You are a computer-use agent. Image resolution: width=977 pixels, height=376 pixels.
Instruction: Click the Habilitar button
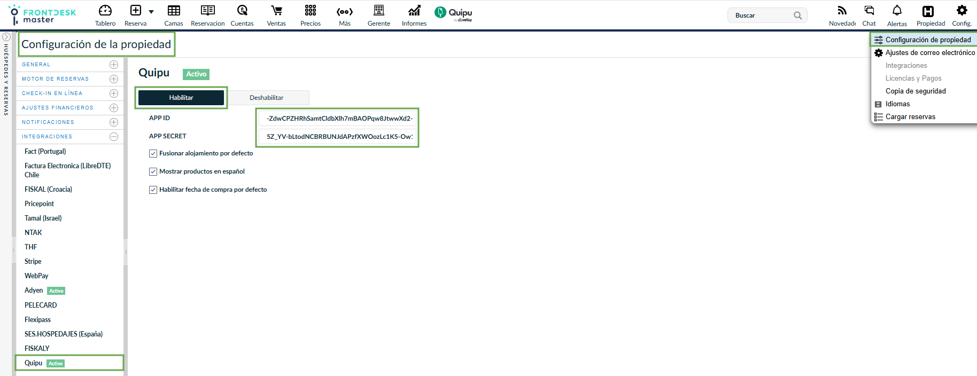click(x=181, y=98)
